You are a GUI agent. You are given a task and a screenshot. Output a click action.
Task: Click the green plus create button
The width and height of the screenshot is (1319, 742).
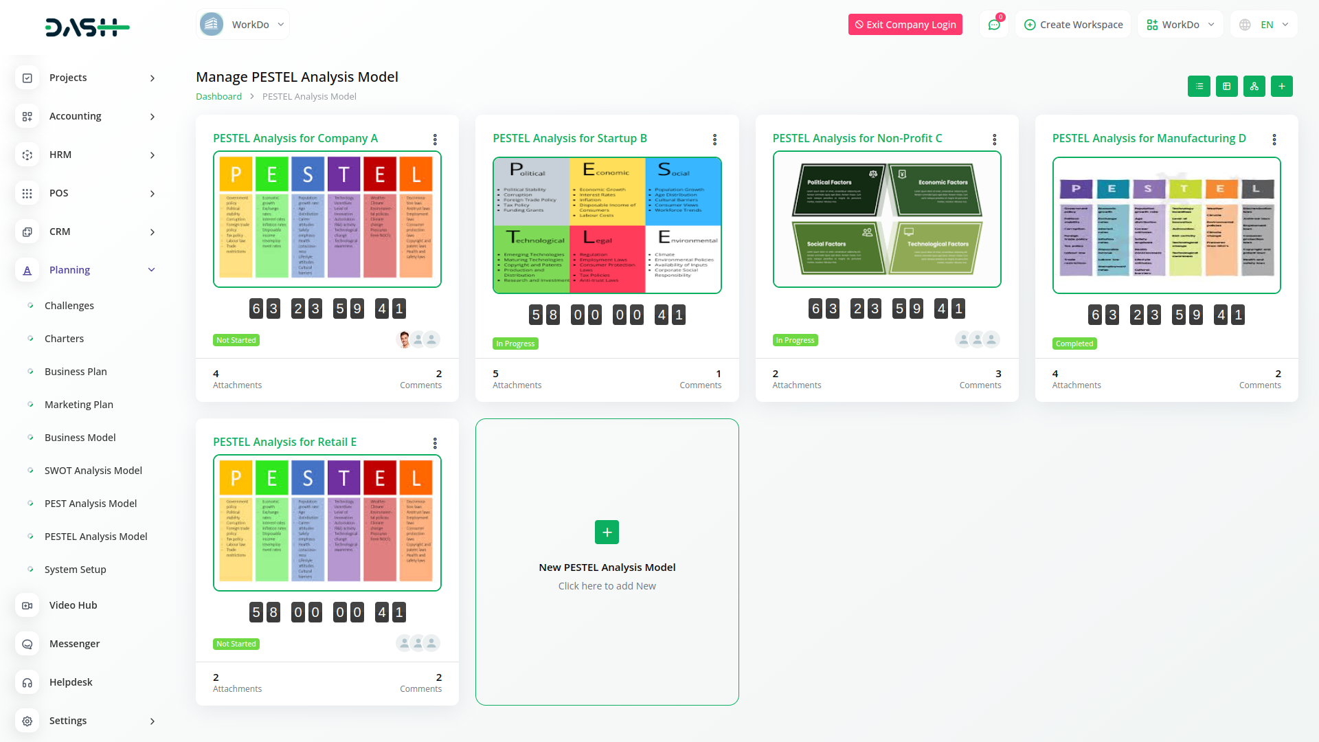pos(1281,87)
